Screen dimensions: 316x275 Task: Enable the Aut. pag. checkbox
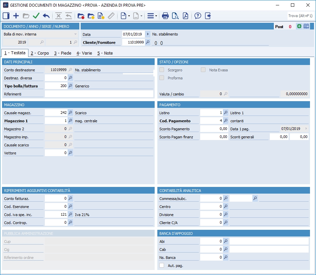[x=162, y=265]
